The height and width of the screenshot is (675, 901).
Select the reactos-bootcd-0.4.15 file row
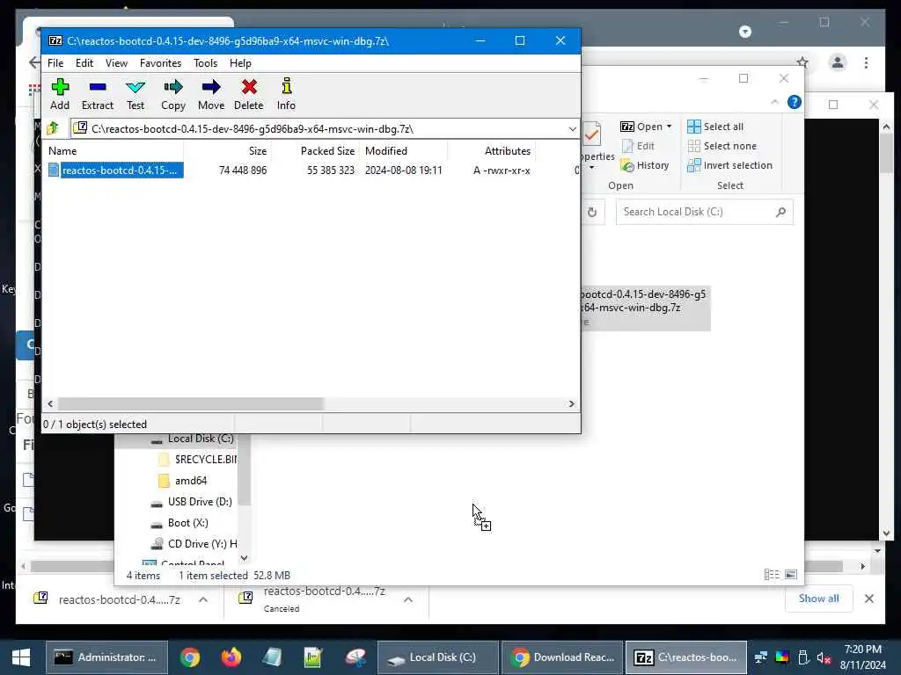pos(311,171)
